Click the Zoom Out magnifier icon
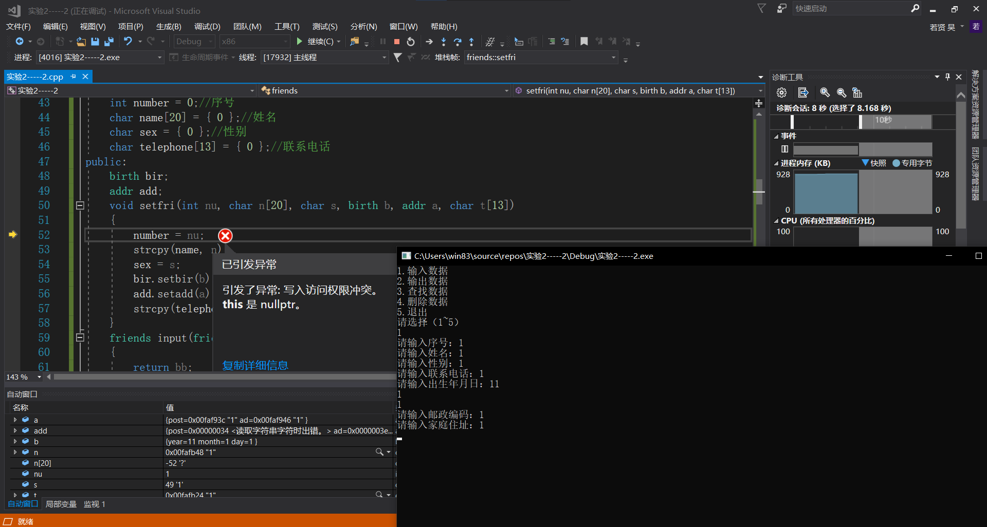The width and height of the screenshot is (987, 527). (x=841, y=92)
